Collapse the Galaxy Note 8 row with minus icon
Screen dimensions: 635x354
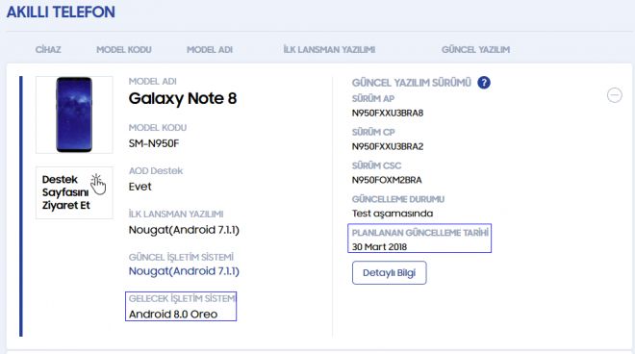(614, 95)
